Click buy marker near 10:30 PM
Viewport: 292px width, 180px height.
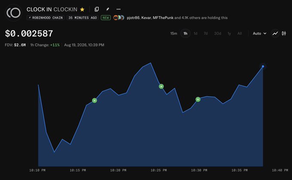[198, 100]
